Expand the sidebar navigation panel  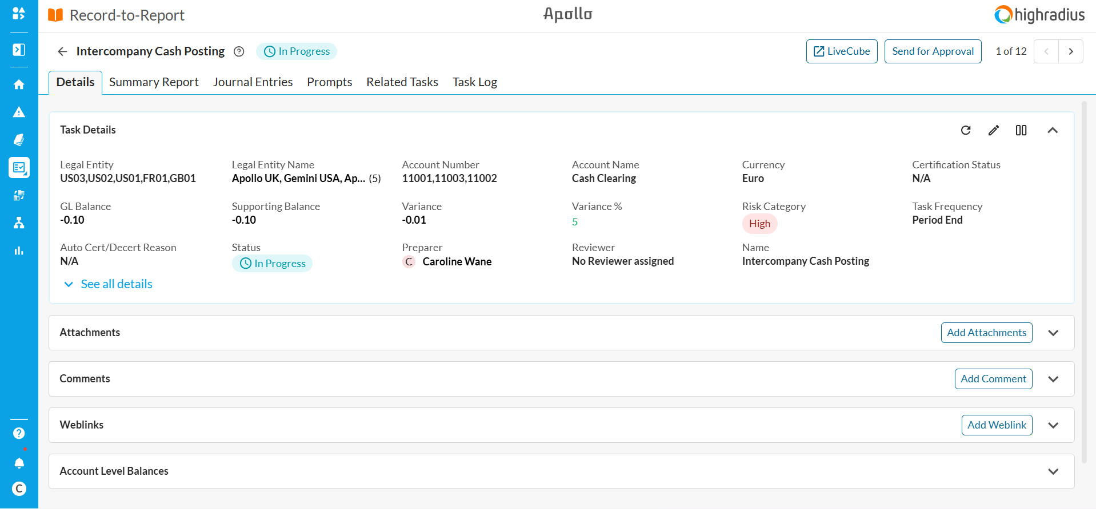(x=19, y=50)
